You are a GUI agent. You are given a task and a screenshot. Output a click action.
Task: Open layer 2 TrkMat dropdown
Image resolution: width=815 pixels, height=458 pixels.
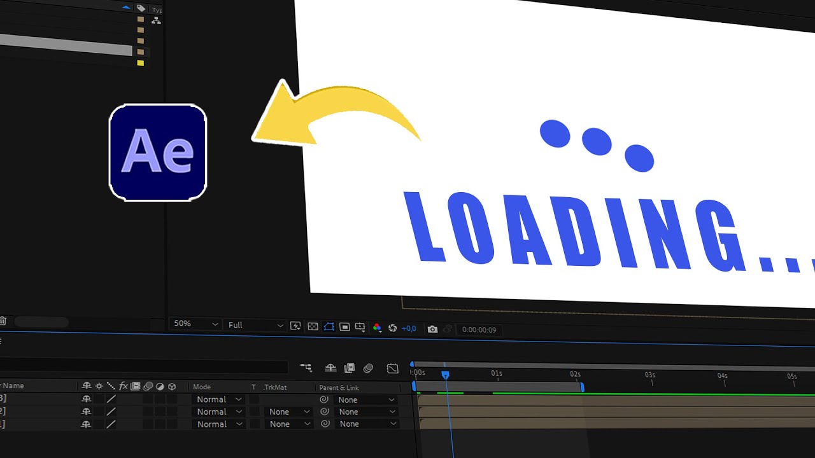(x=288, y=412)
